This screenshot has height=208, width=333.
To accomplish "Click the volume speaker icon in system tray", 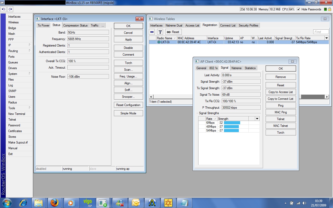I will pos(304,203).
